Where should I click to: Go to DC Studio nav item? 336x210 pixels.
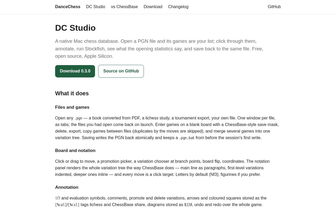tap(96, 7)
